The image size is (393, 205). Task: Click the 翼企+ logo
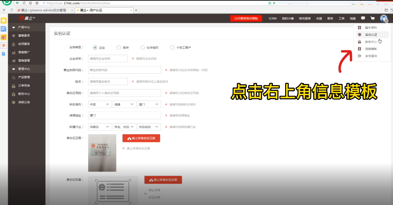pos(27,18)
